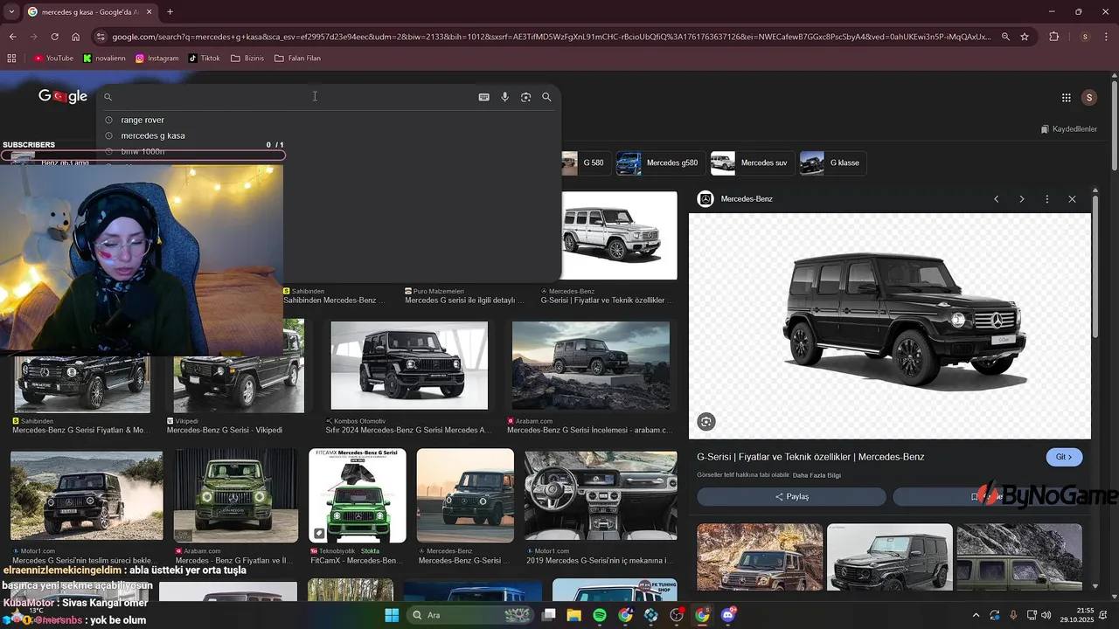Open Task View on the taskbar
Image resolution: width=1119 pixels, height=629 pixels.
tap(549, 615)
